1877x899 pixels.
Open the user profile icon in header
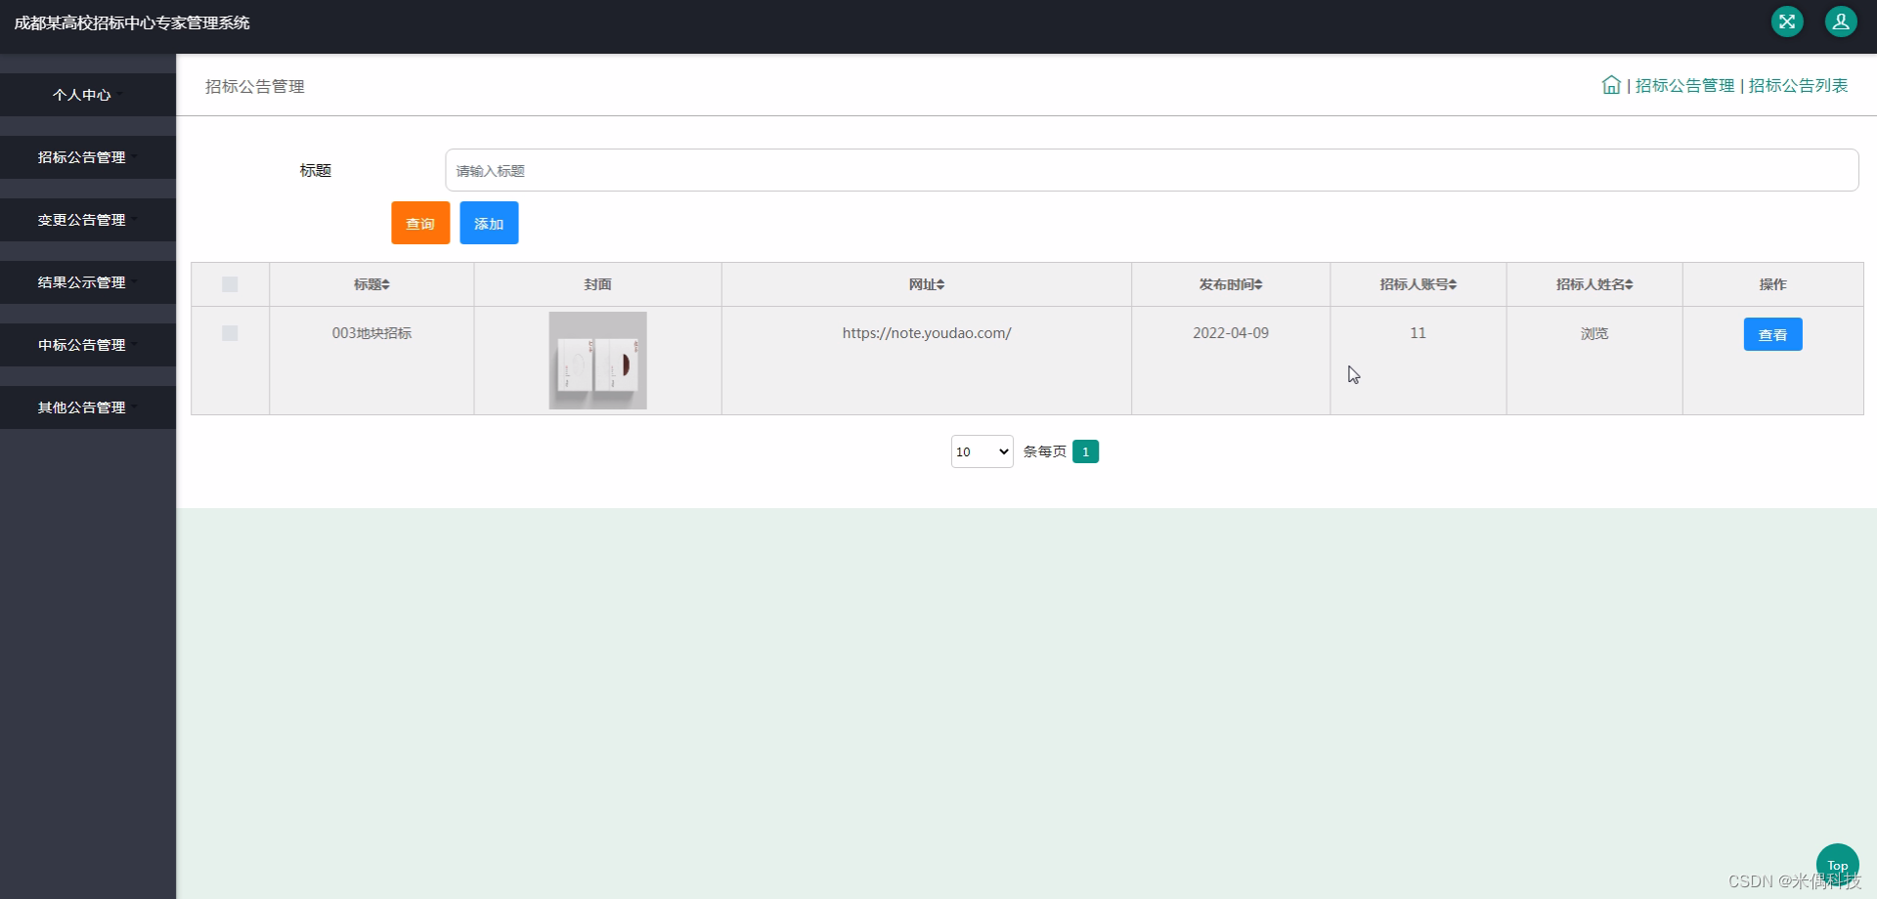[1841, 21]
